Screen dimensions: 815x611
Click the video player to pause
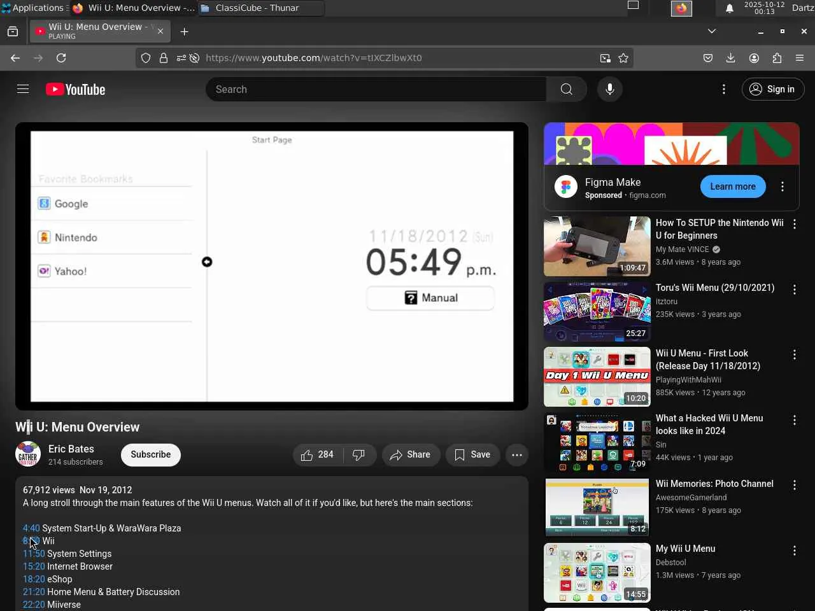tap(272, 266)
